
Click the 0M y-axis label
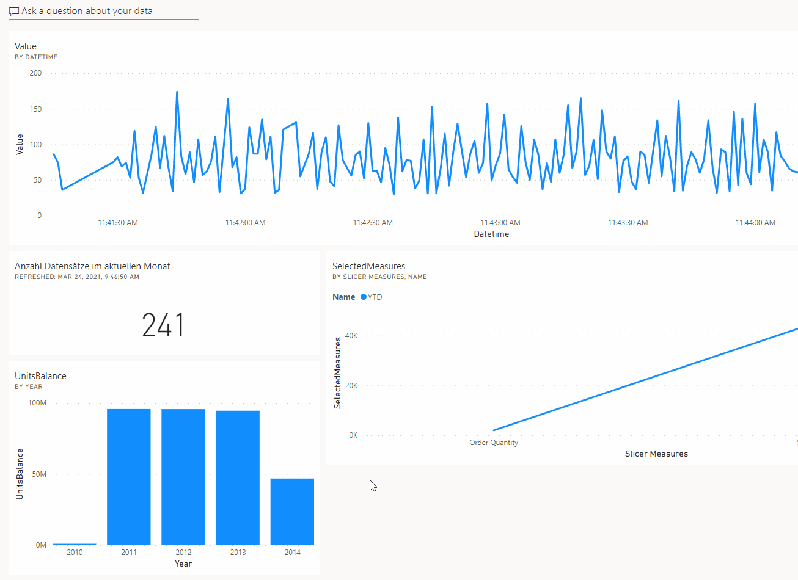coord(41,545)
